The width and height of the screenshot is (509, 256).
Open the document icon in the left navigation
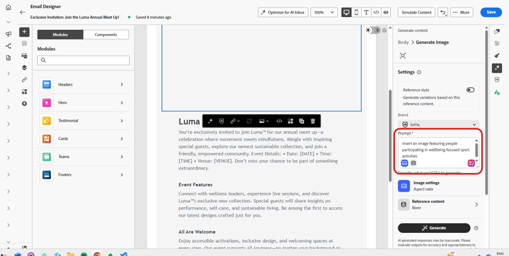[x=8, y=58]
